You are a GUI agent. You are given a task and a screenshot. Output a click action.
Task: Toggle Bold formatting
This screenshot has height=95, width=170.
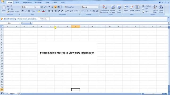[23, 11]
